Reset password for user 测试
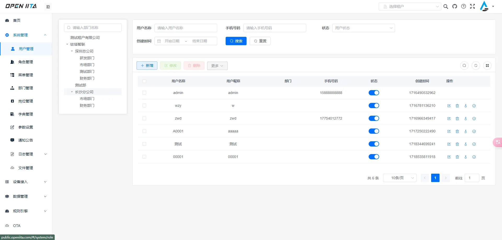The height and width of the screenshot is (240, 502). coord(466,144)
